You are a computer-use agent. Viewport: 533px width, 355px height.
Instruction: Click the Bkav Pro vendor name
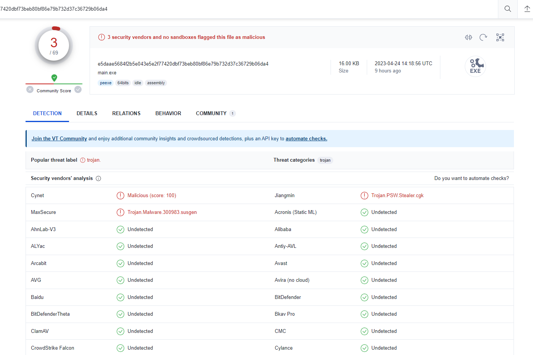point(284,314)
